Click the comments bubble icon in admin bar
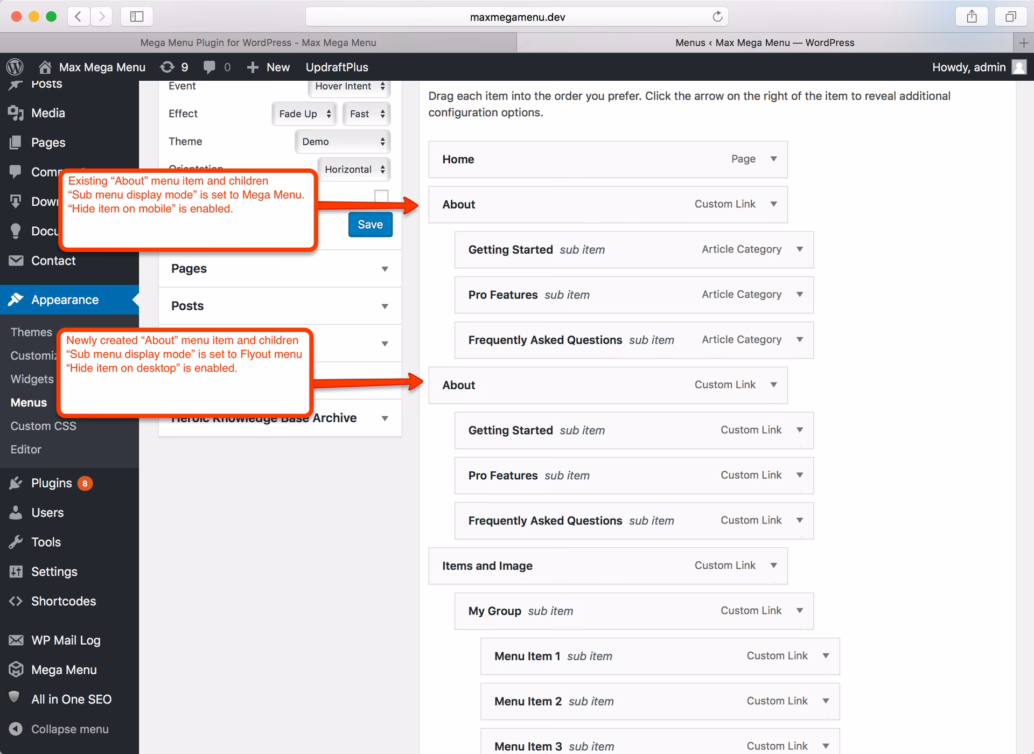Screen dimensions: 1034x754 (x=209, y=67)
